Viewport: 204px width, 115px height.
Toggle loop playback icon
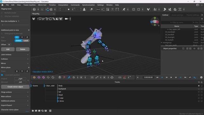click(190, 77)
